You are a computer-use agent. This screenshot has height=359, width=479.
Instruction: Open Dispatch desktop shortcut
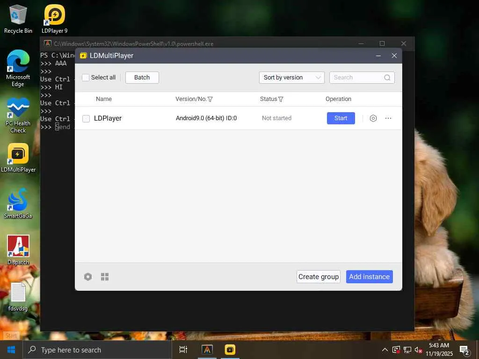(18, 250)
